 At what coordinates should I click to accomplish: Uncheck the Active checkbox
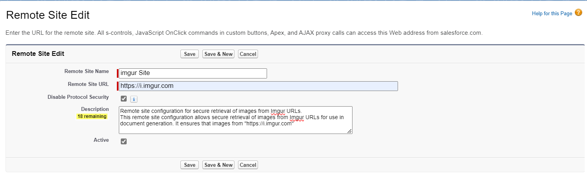pyautogui.click(x=124, y=141)
